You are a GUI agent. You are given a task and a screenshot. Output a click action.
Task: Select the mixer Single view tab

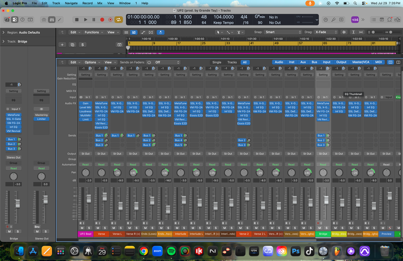point(217,62)
